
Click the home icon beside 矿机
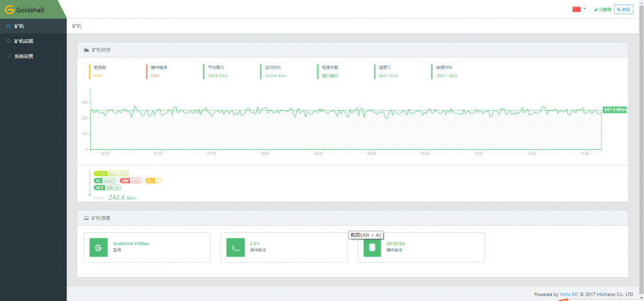click(x=8, y=26)
